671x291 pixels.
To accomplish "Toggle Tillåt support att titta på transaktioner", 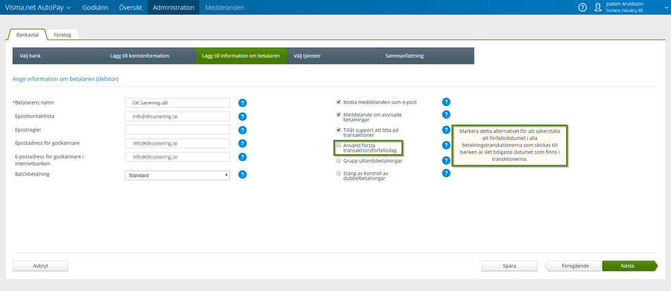I will (339, 129).
